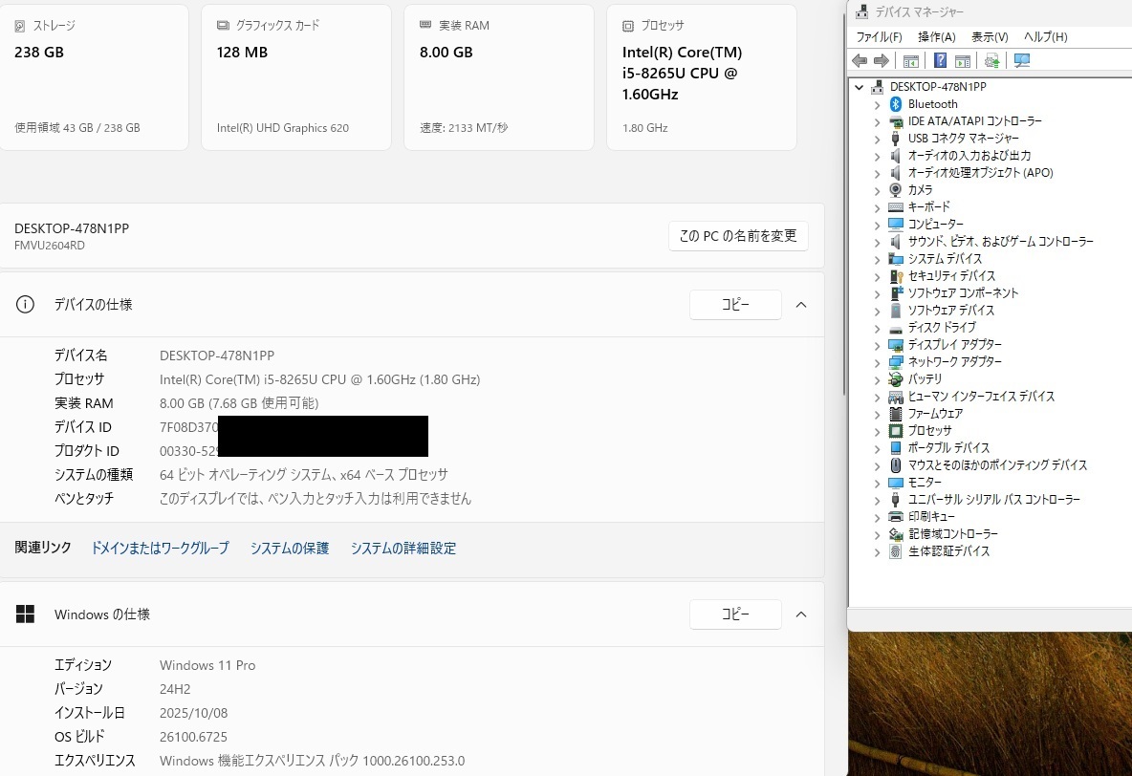Click the version value 24H2
Screen dimensions: 1132x776
pos(175,689)
